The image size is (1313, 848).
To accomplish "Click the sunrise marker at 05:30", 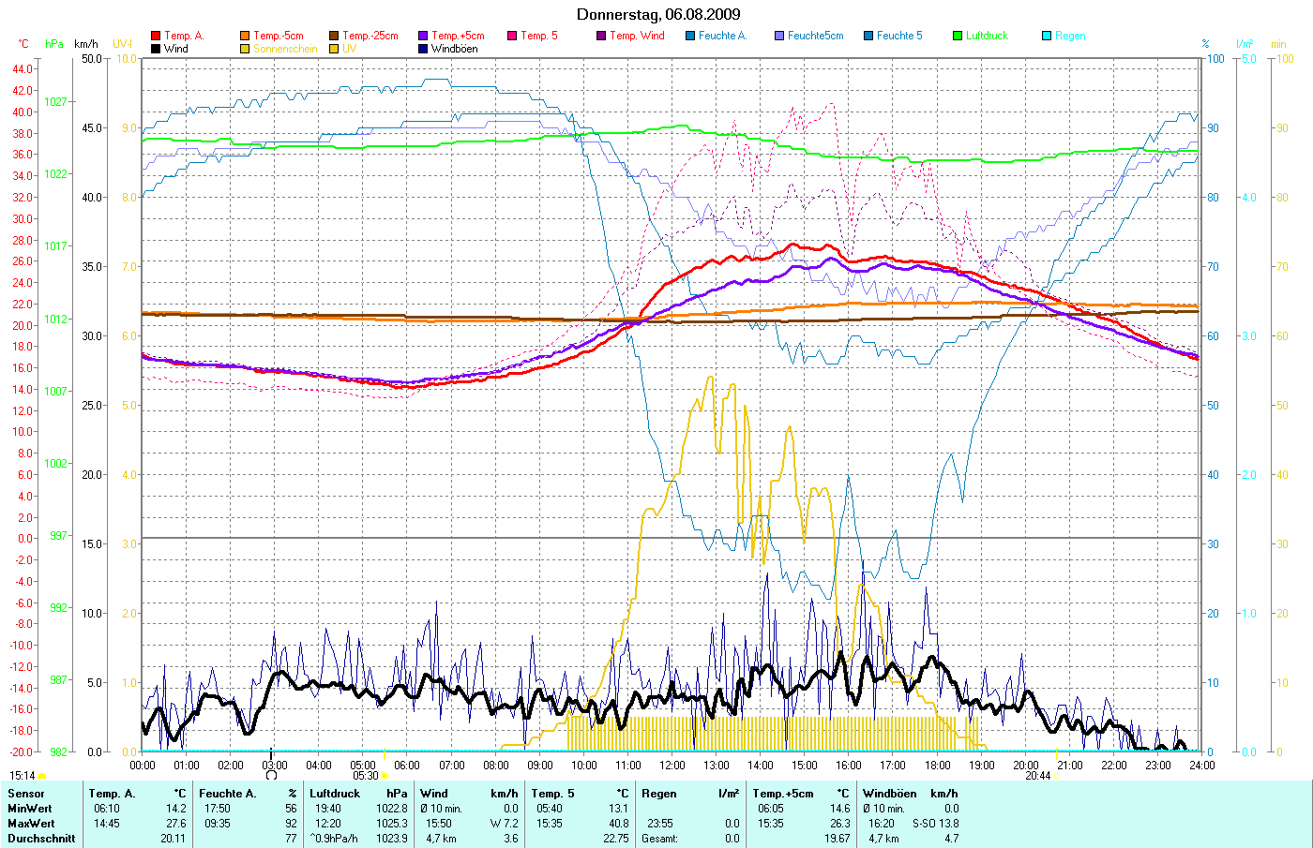I will [x=385, y=776].
